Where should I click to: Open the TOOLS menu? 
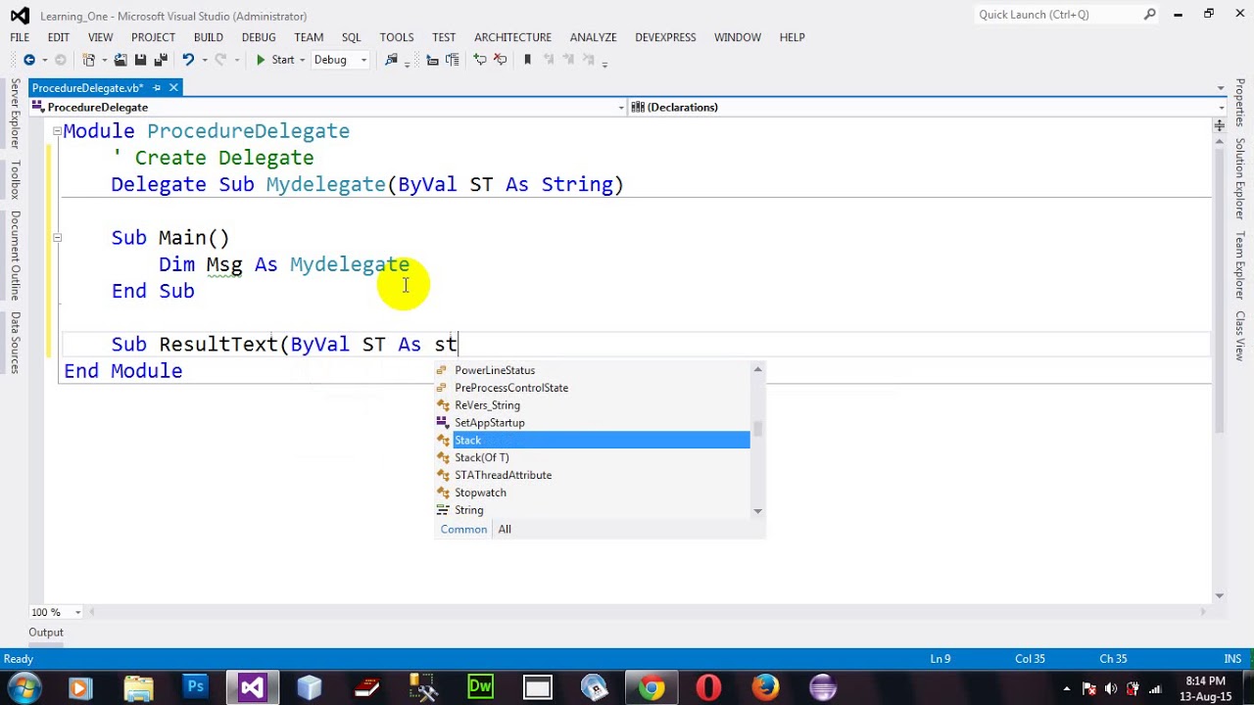(397, 37)
